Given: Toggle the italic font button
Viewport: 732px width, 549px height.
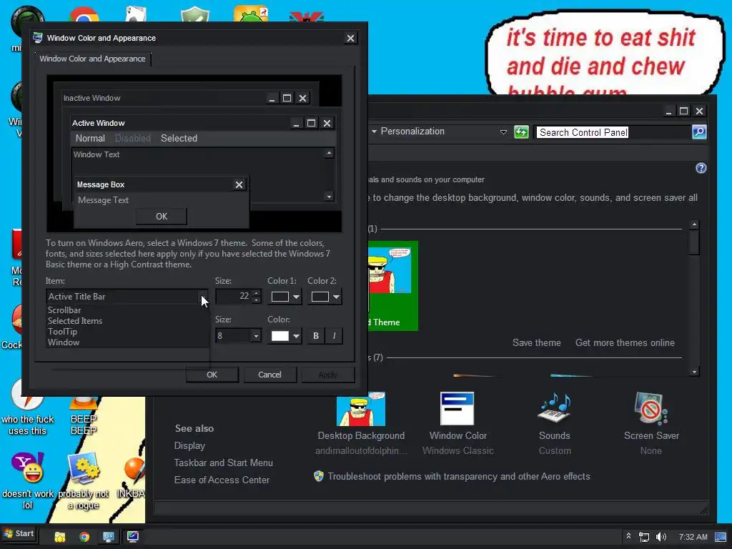Looking at the screenshot, I should (335, 336).
